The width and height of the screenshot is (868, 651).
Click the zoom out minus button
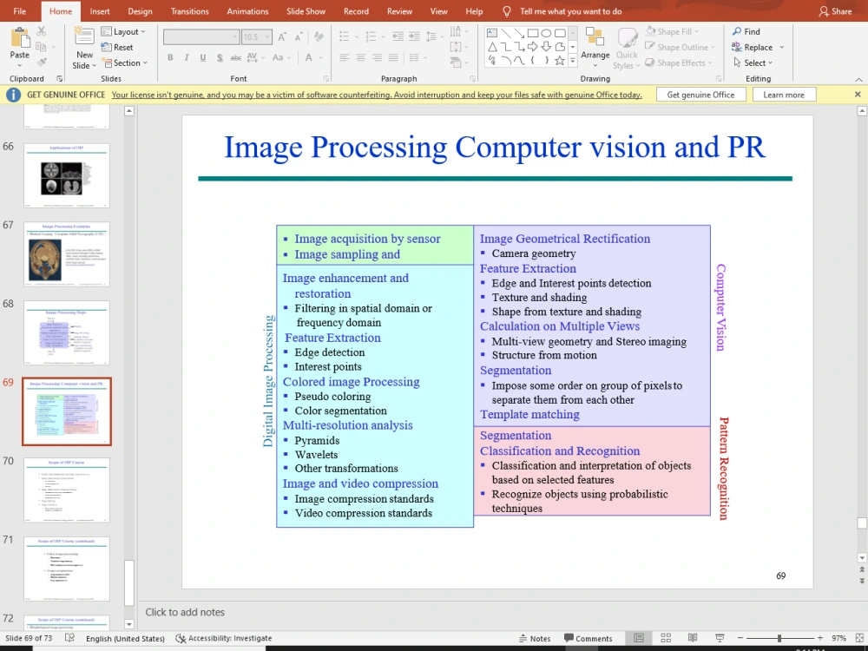(740, 638)
